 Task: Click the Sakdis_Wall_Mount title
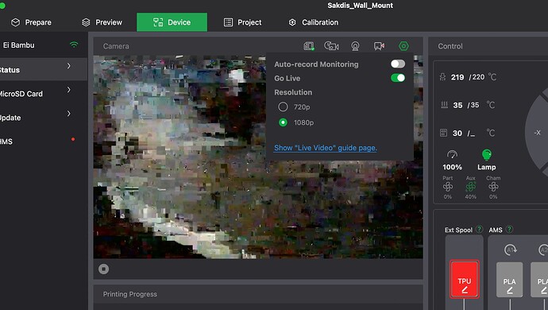[360, 6]
